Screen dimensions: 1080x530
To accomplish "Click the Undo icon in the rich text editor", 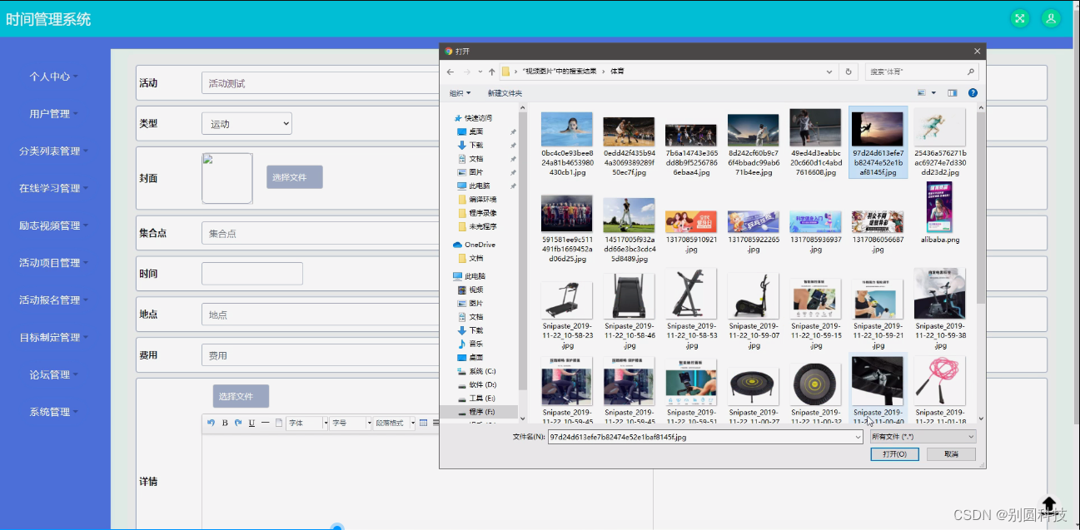I will click(212, 422).
